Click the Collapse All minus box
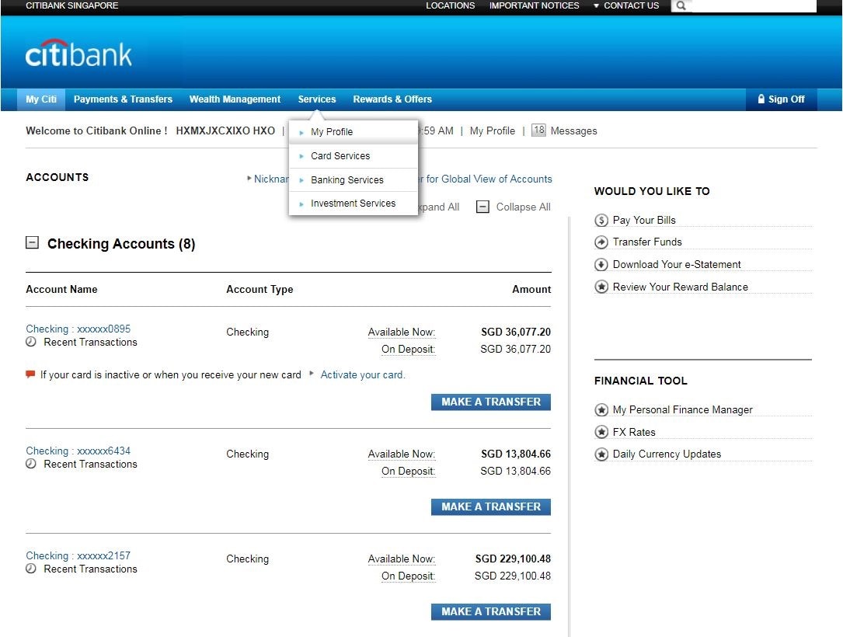The image size is (843, 637). pos(482,207)
